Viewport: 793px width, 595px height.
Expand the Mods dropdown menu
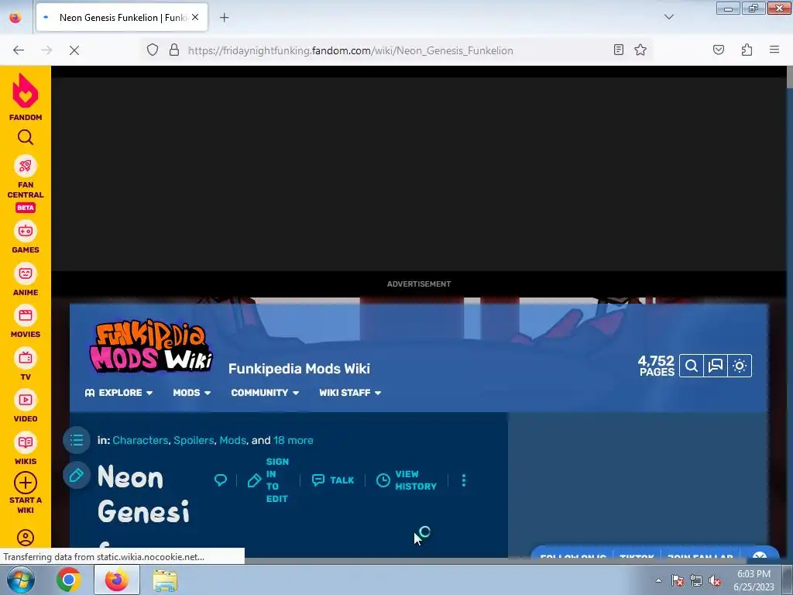pos(192,393)
